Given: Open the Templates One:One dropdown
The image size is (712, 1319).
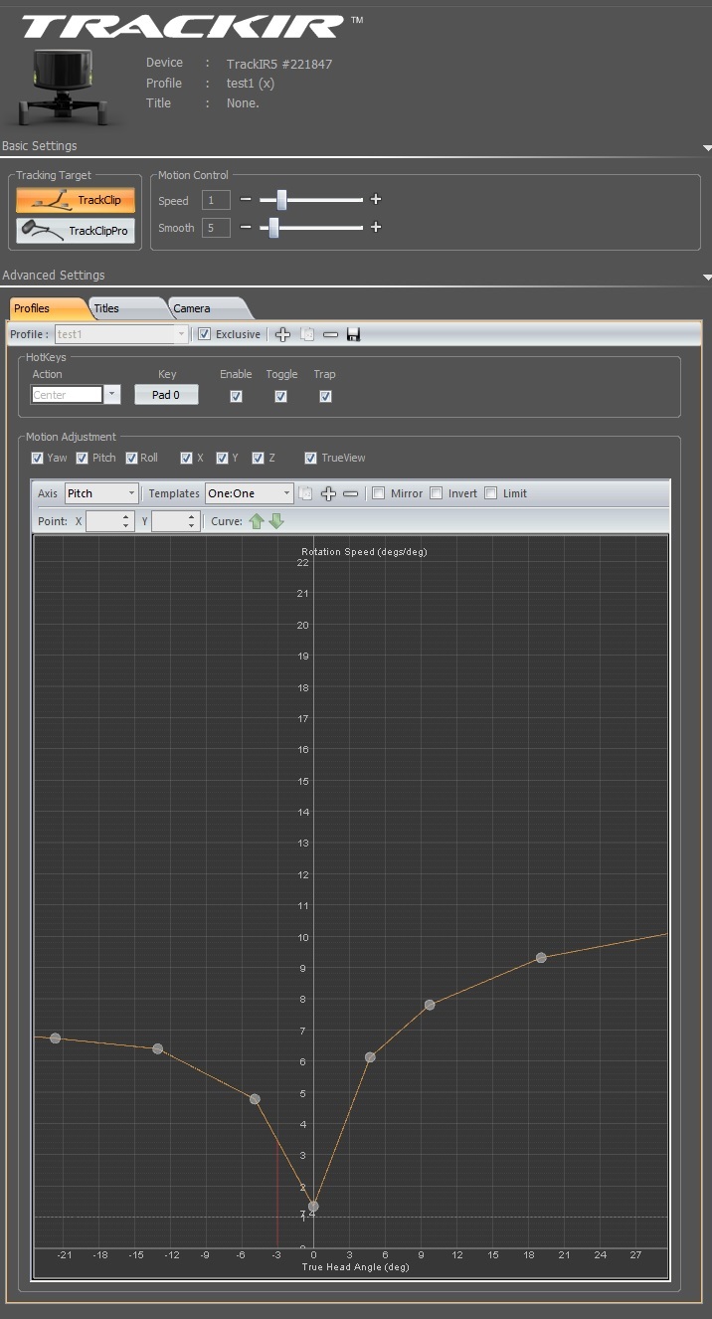Looking at the screenshot, I should pyautogui.click(x=249, y=493).
